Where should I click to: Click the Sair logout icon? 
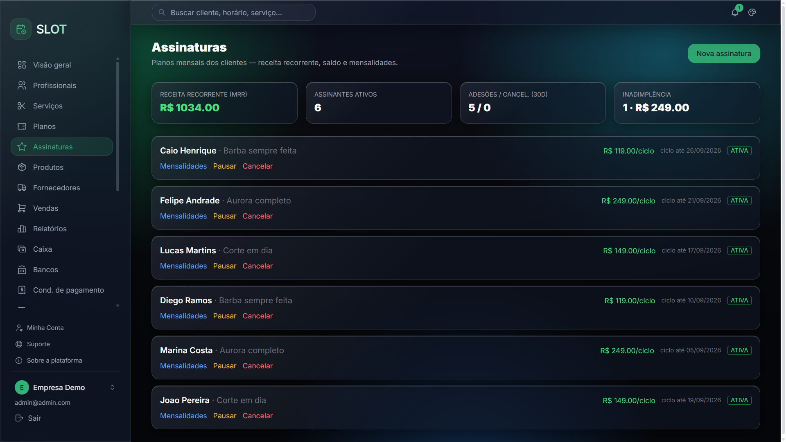[19, 418]
